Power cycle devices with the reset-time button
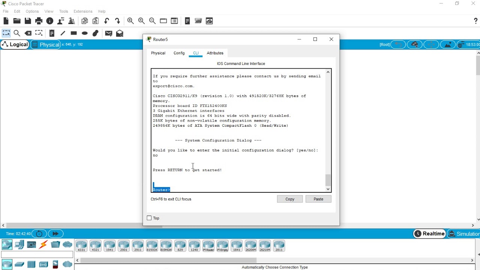Viewport: 480px width, 270px height. point(39,234)
